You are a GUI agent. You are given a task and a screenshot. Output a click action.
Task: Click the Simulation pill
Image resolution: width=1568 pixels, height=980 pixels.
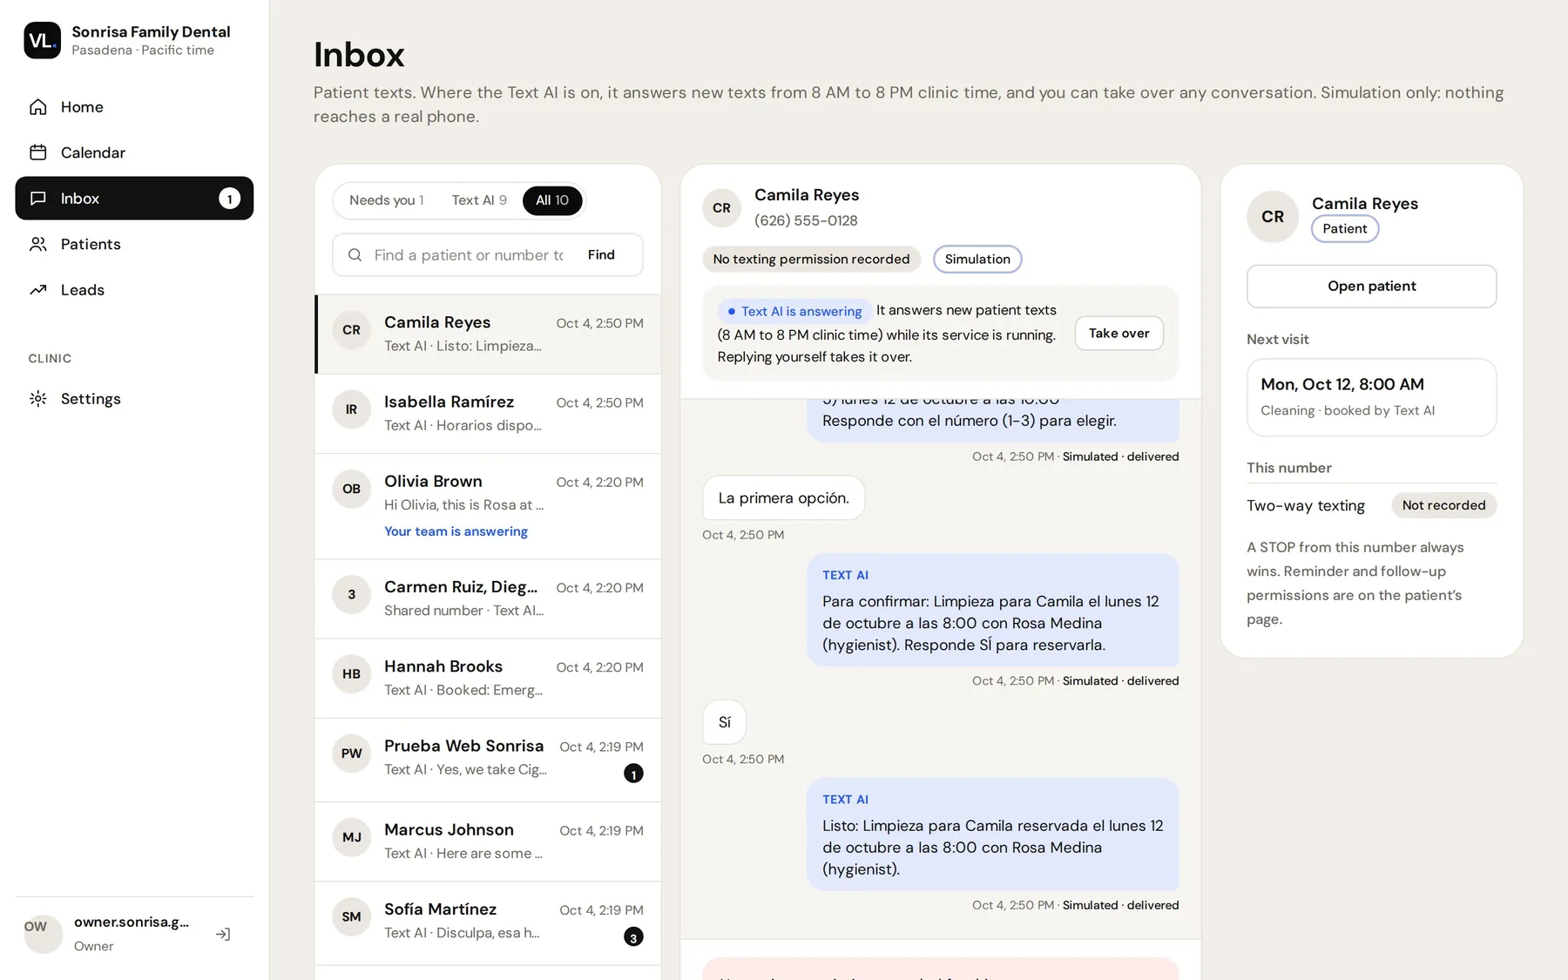977,259
